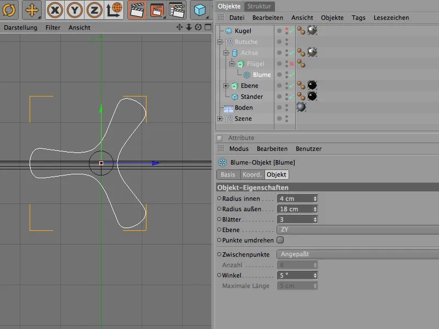
Task: Open the Lesezeichen menu
Action: click(x=391, y=18)
